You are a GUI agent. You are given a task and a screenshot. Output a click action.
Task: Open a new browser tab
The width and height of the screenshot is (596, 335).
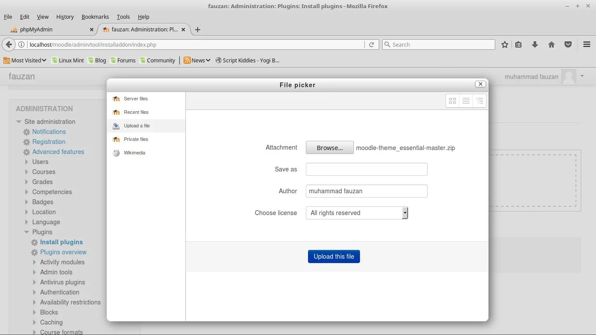pyautogui.click(x=198, y=30)
